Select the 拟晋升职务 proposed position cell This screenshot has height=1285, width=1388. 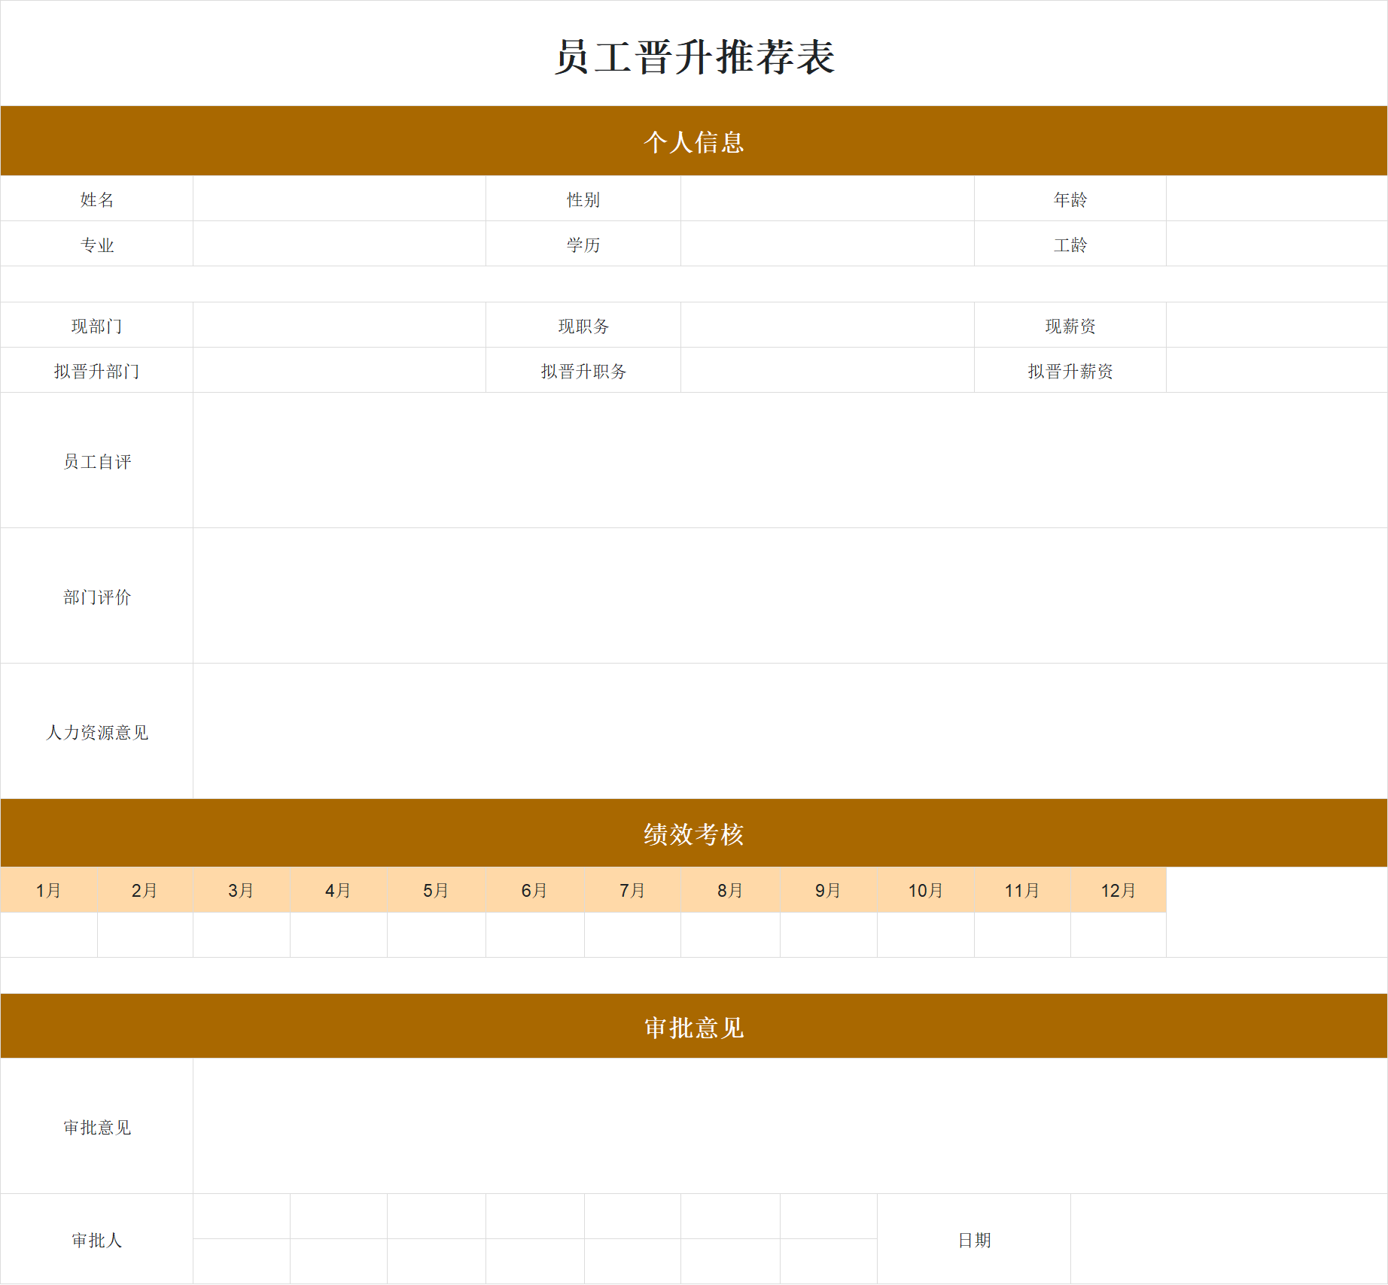826,370
